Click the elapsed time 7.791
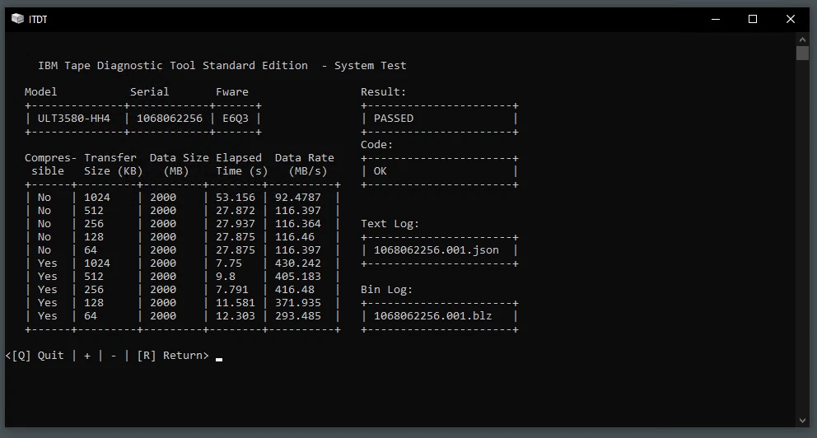817x438 pixels. (232, 289)
